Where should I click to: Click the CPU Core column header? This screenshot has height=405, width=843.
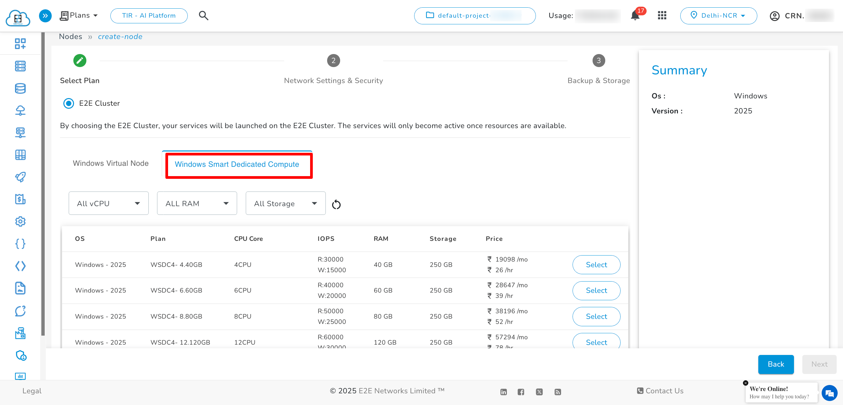[248, 239]
